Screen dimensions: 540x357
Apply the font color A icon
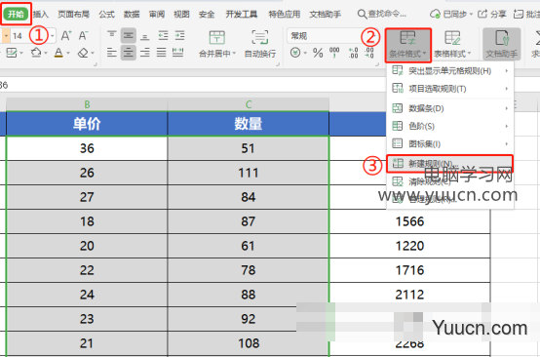tap(58, 53)
